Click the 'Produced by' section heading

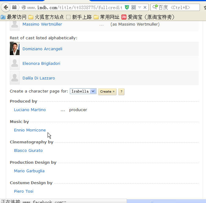[x=23, y=101]
